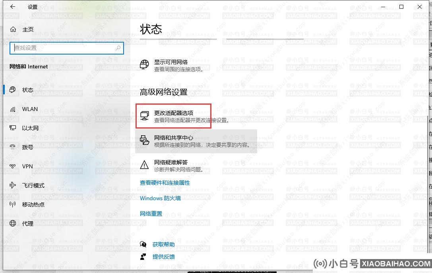Screen dimensions: 432x273
Task: Click the Home (主页) icon
Action: tap(13, 29)
